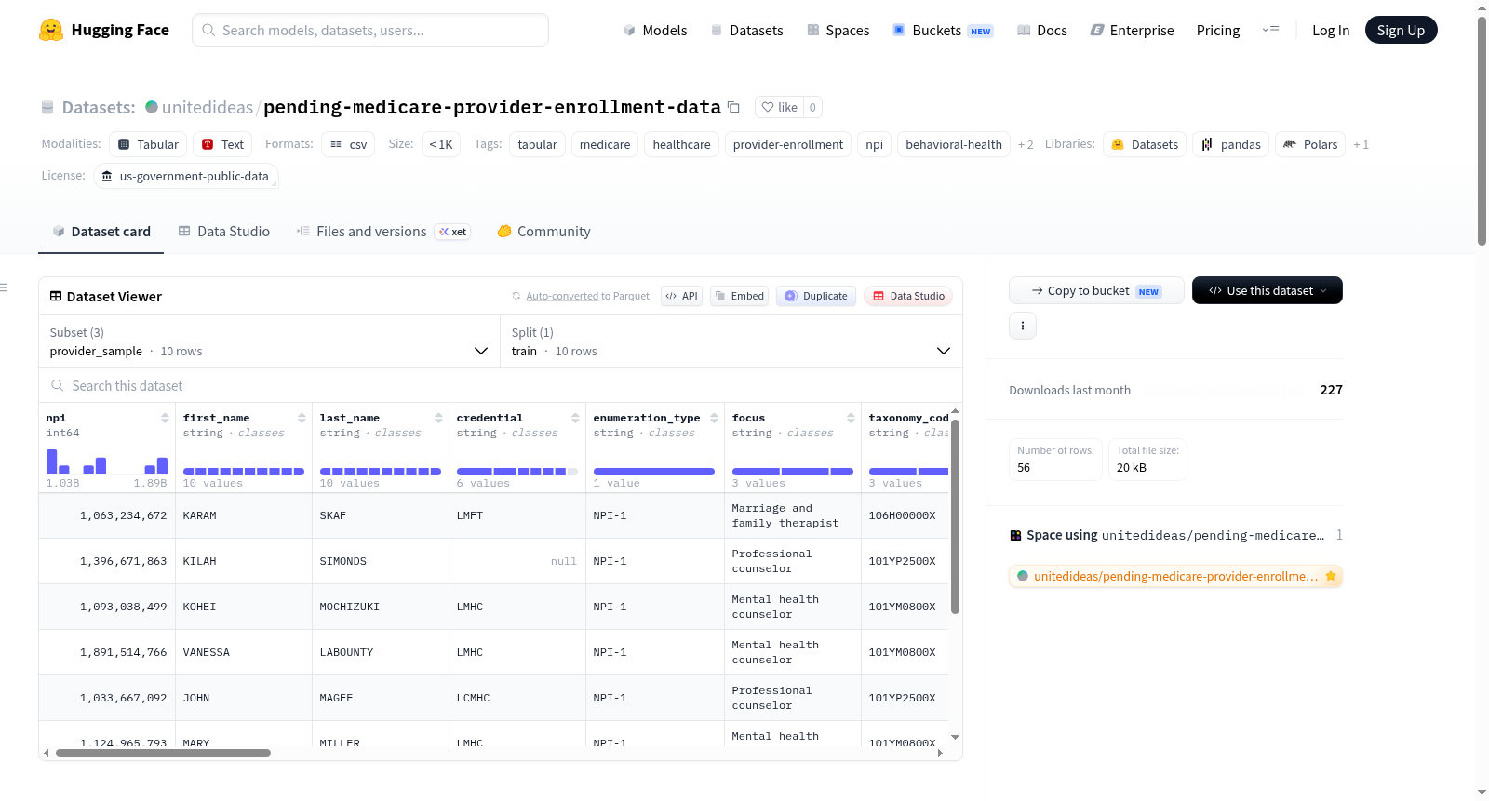Viewport: 1489px width, 801px height.
Task: Sort by first_name column sort icon
Action: pos(302,418)
